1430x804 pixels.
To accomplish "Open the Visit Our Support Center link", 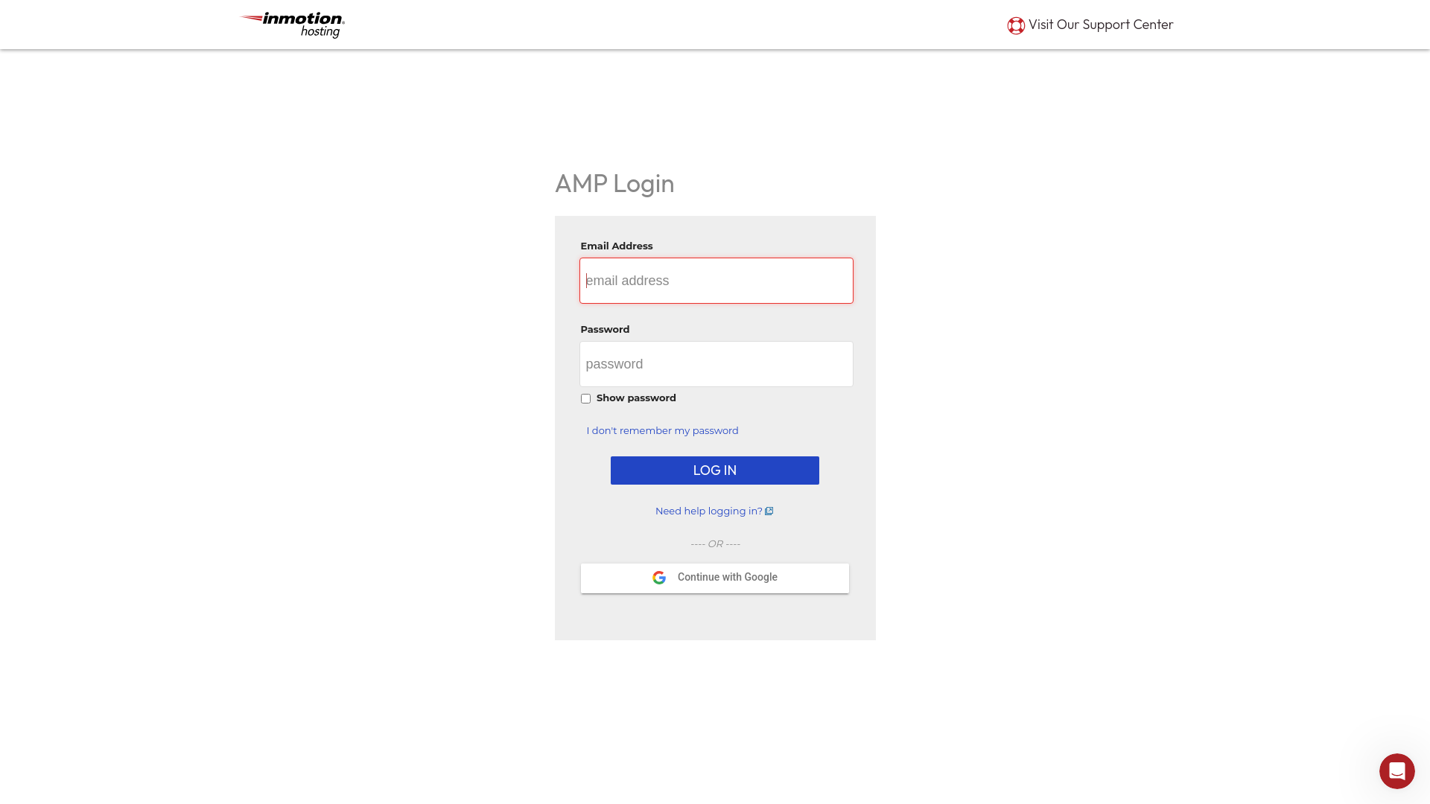I will [x=1090, y=25].
